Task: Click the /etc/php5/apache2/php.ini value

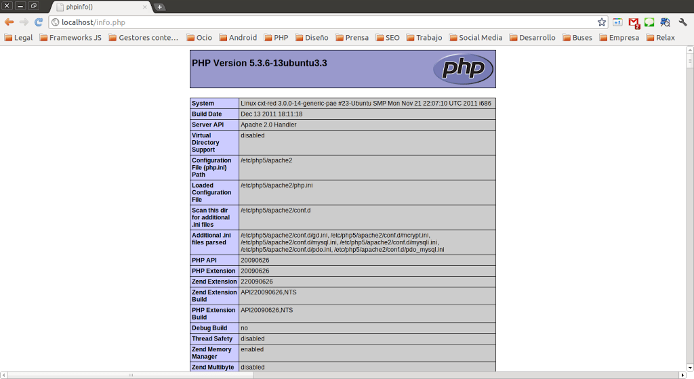Action: [277, 185]
